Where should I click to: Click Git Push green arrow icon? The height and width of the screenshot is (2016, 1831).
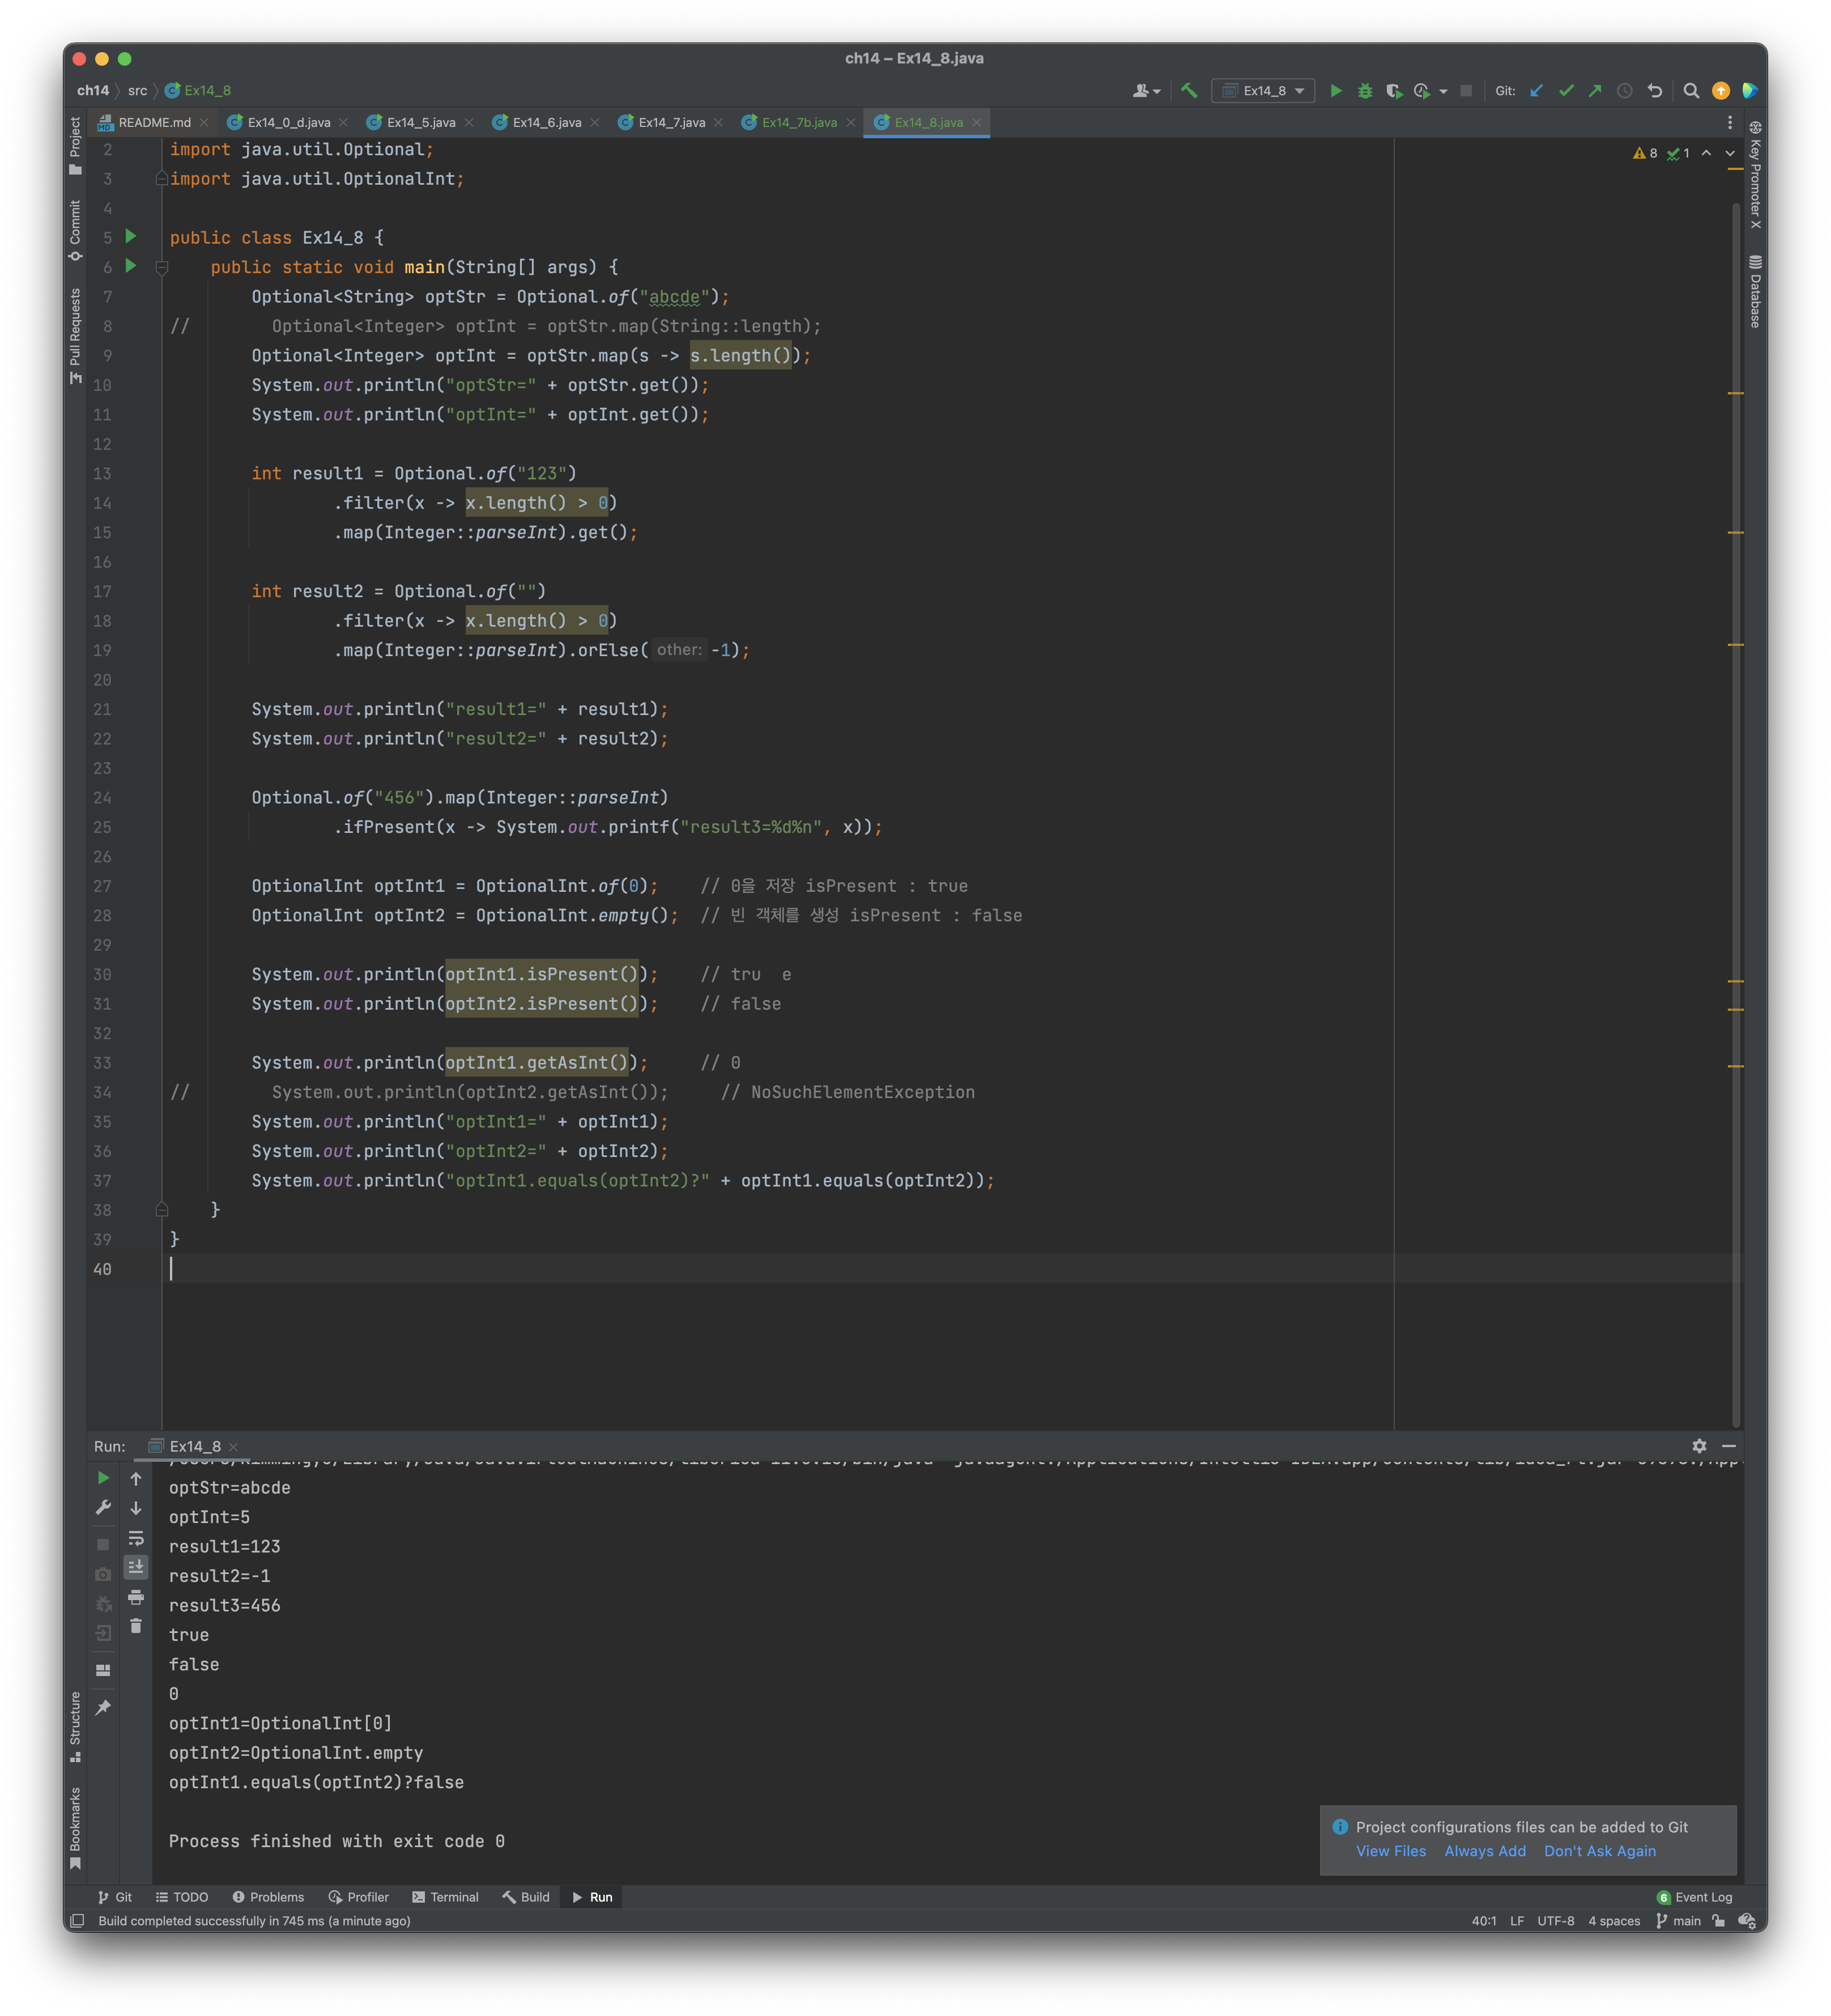pyautogui.click(x=1595, y=91)
